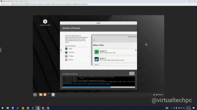Show the previous installer slide
Screen dimensions: 197x110
pos(61,50)
